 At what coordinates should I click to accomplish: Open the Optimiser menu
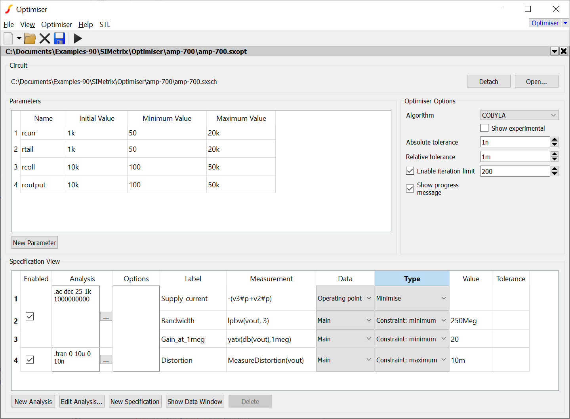pyautogui.click(x=57, y=25)
